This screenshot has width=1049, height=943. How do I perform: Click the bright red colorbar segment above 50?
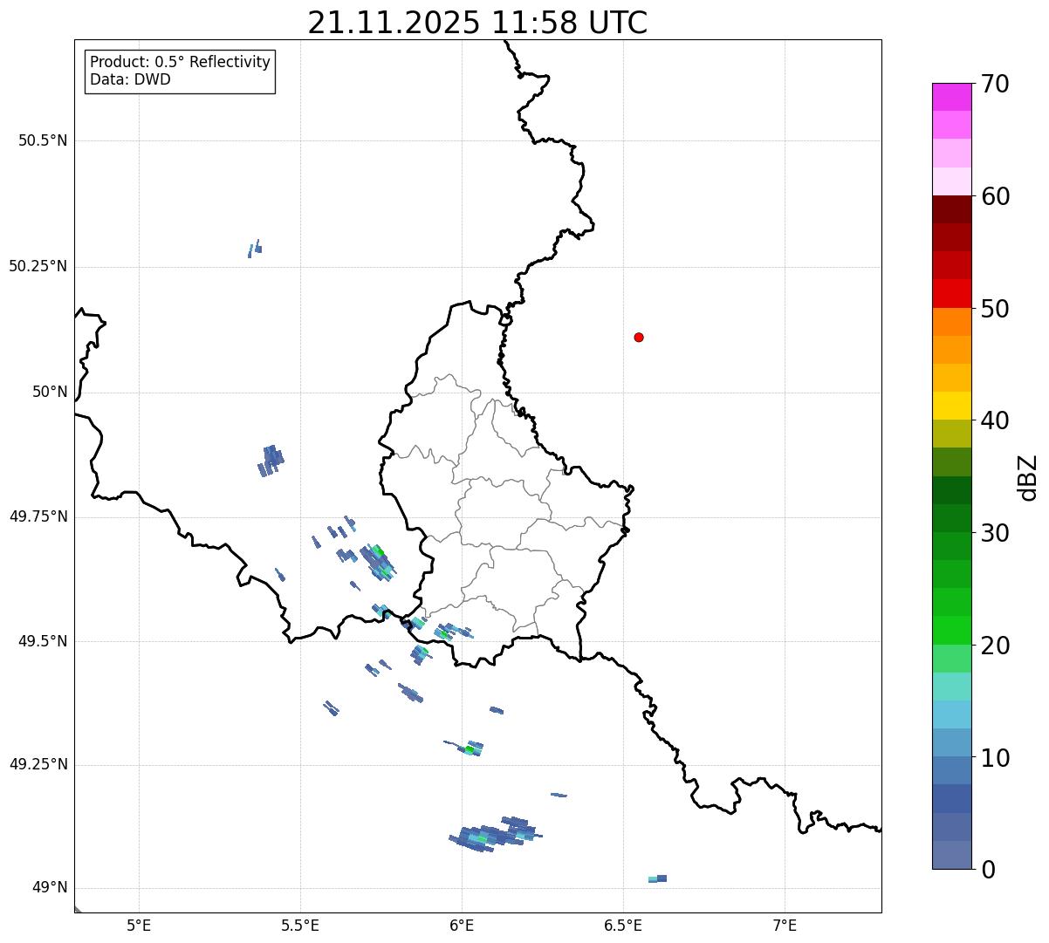[951, 294]
